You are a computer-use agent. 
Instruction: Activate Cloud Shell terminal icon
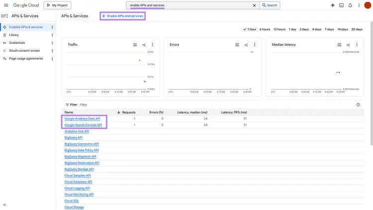(341, 5)
